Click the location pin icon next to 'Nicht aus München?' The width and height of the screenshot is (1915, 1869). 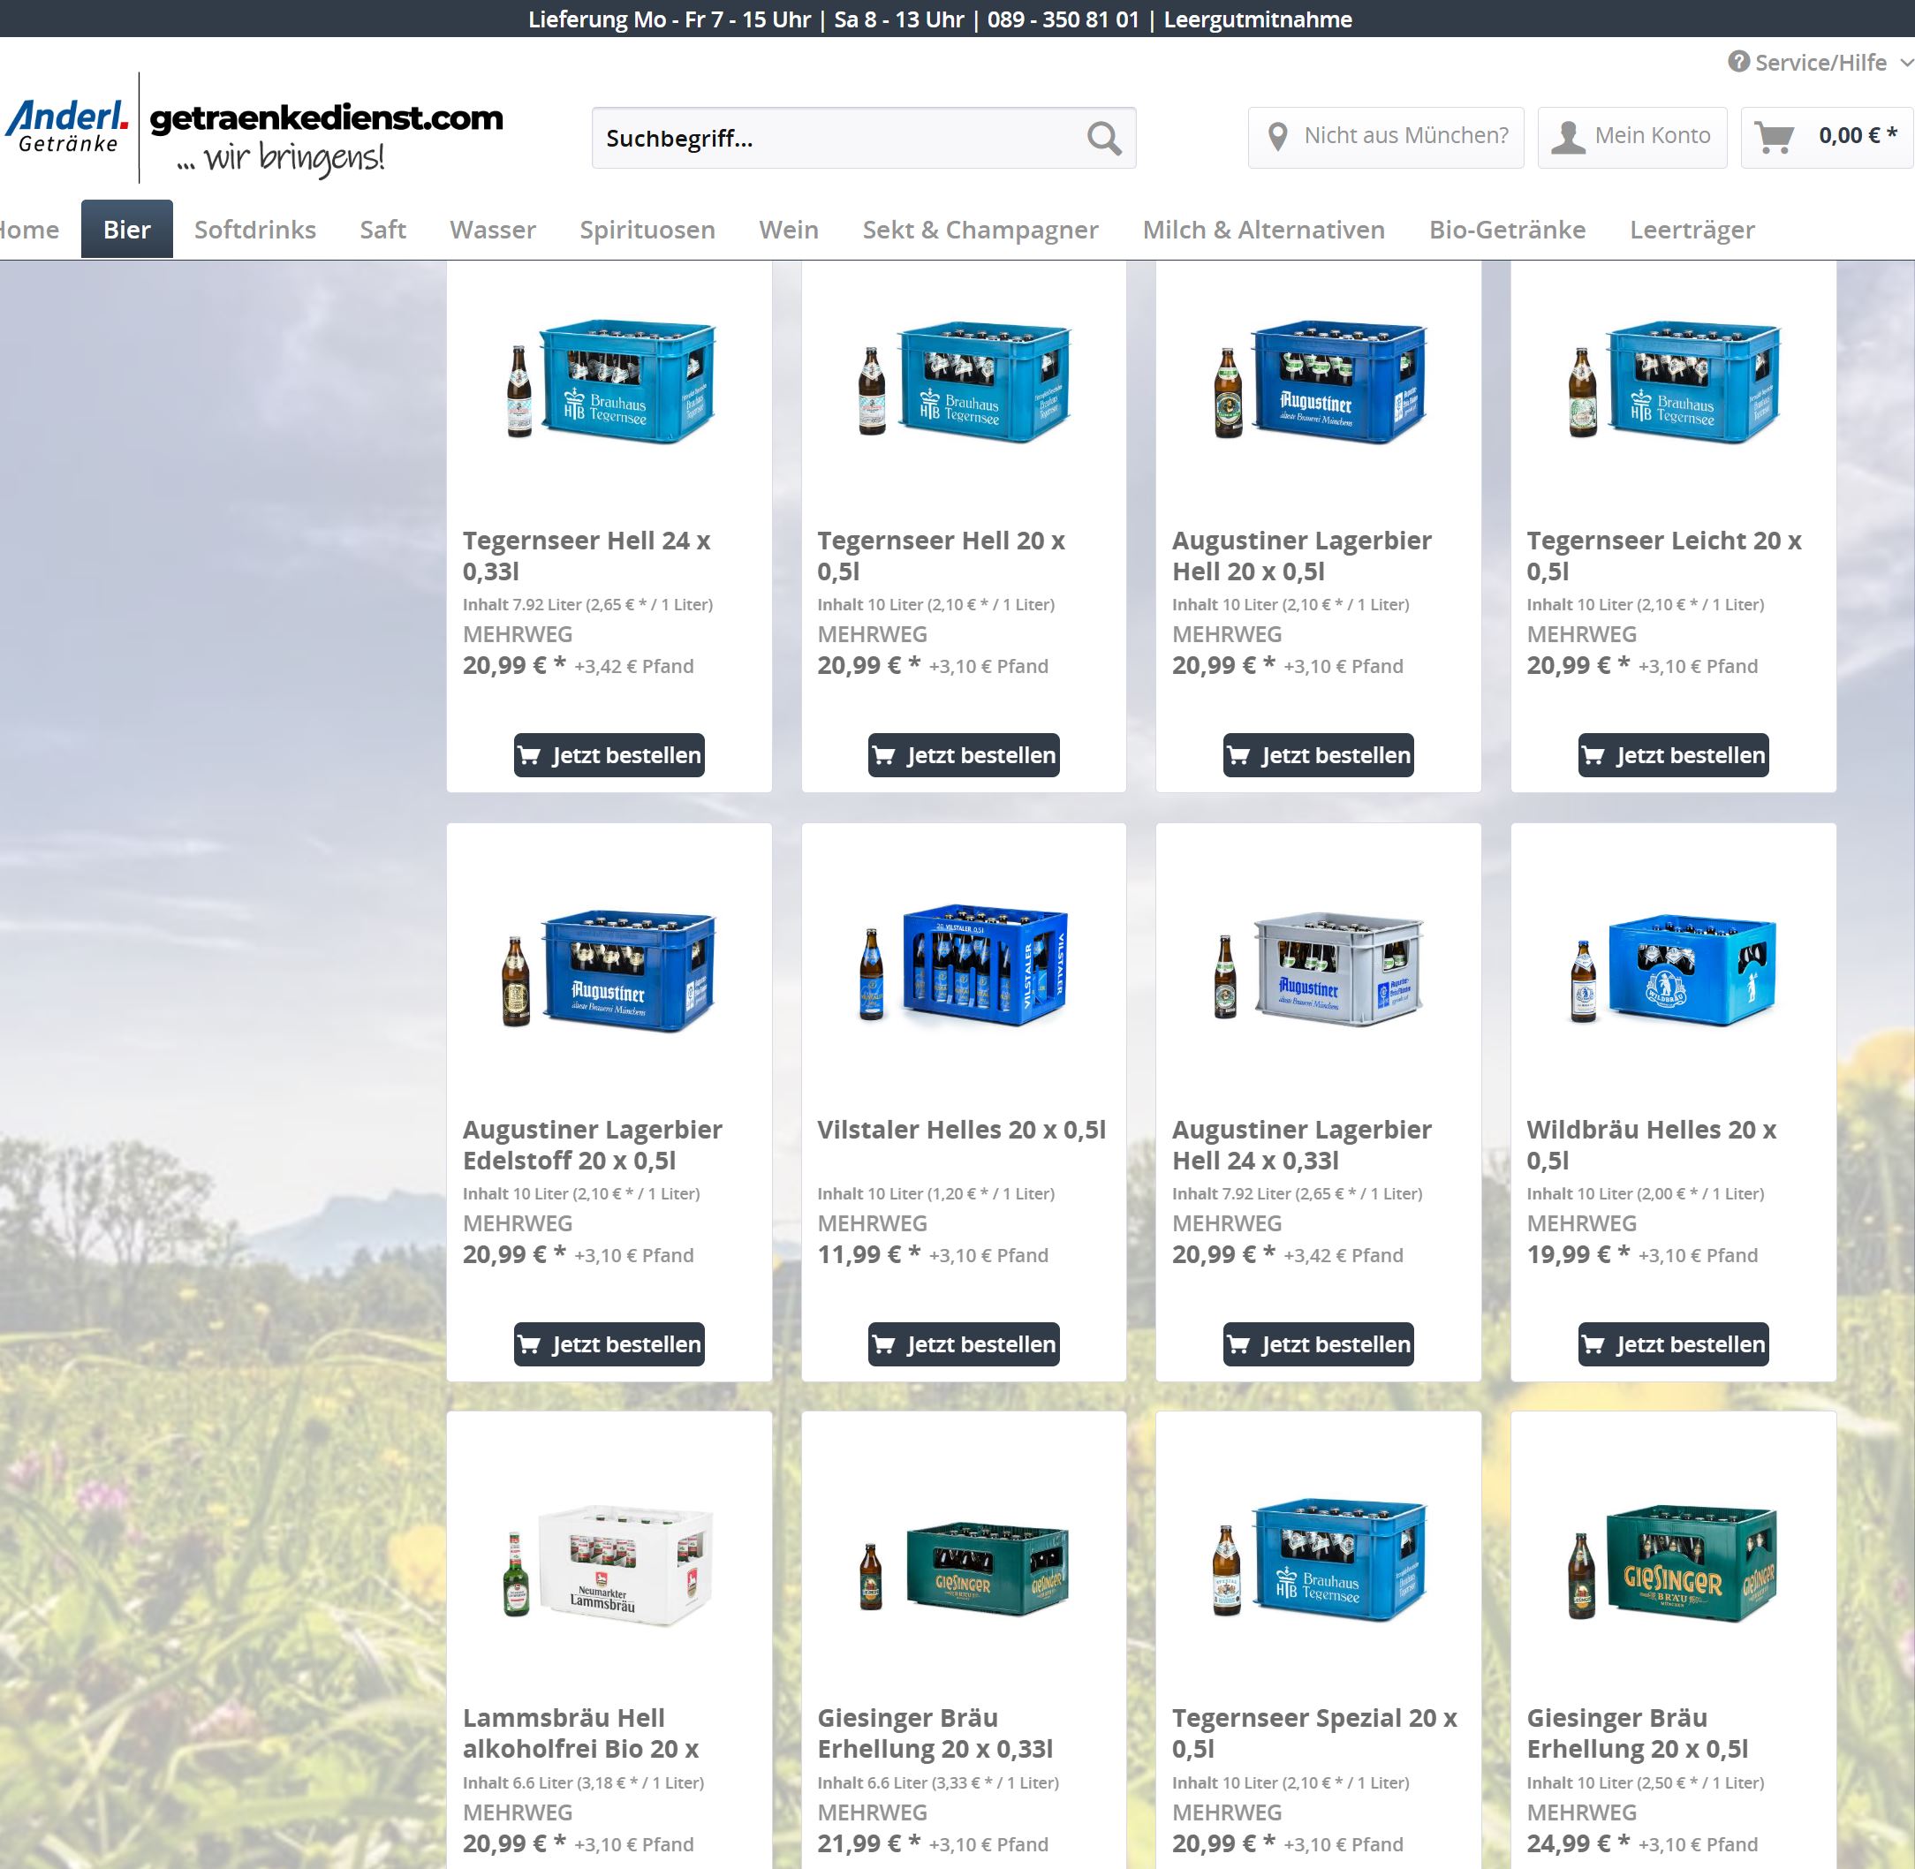1277,136
